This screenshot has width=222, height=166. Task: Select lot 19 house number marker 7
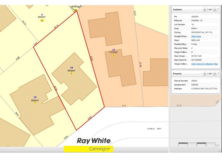[x=35, y=103]
